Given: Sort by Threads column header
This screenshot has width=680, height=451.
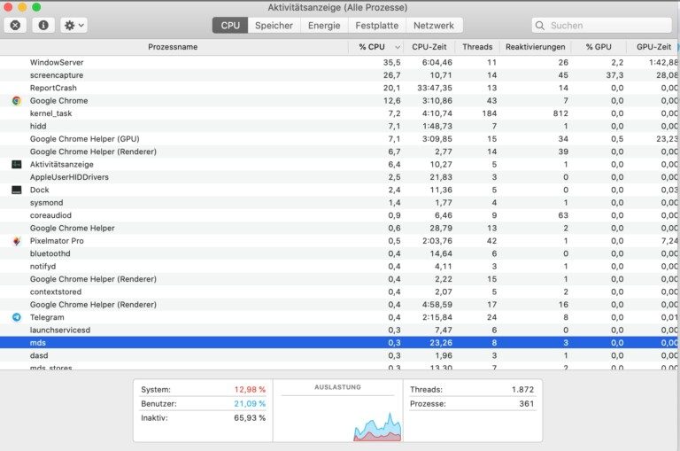Looking at the screenshot, I should tap(477, 47).
